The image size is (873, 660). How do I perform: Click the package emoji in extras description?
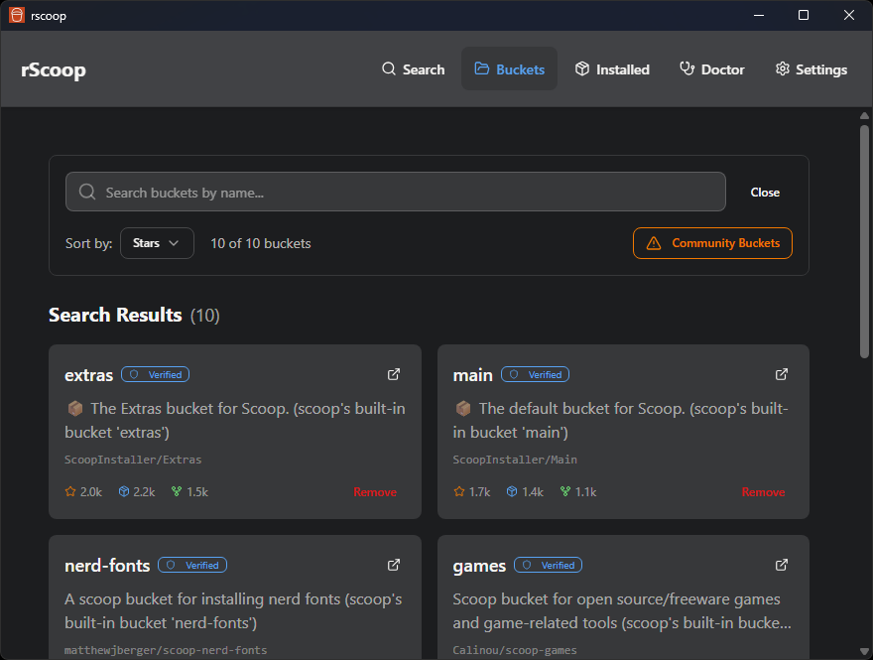[x=75, y=409]
